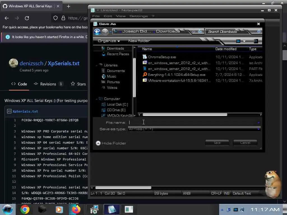
Task: Open Notepad2 View menu
Action: [x=121, y=16]
